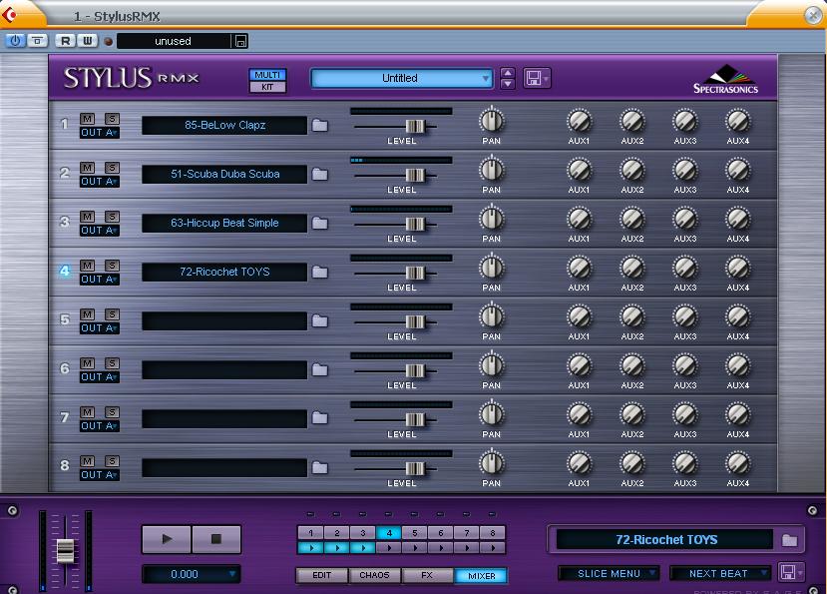Click the save multi floppy disk icon
Viewport: 827px width, 594px height.
[537, 78]
